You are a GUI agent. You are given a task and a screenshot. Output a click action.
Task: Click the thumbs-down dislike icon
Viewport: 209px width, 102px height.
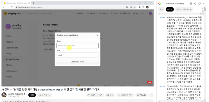[x=100, y=95]
